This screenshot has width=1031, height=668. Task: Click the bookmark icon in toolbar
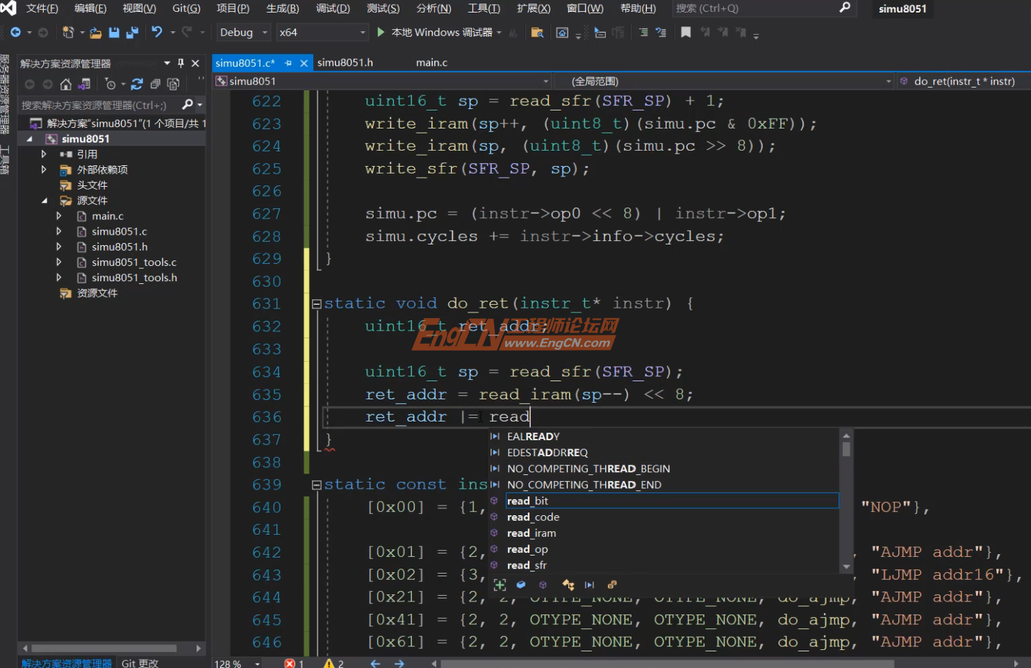[686, 33]
